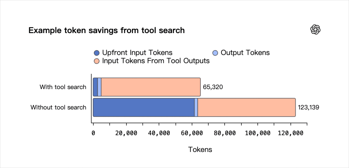Toggle the Output Tokens legend label
The image size is (349, 168).
(x=245, y=53)
